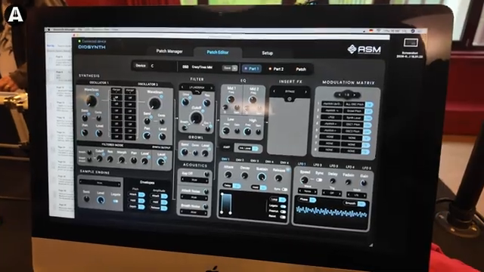This screenshot has height=272, width=484.
Task: Toggle LFO Phase switch
Action: click(x=312, y=200)
